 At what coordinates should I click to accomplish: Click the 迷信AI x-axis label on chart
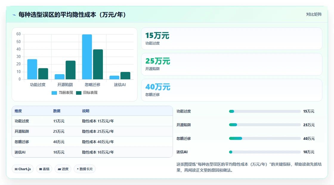(120, 85)
